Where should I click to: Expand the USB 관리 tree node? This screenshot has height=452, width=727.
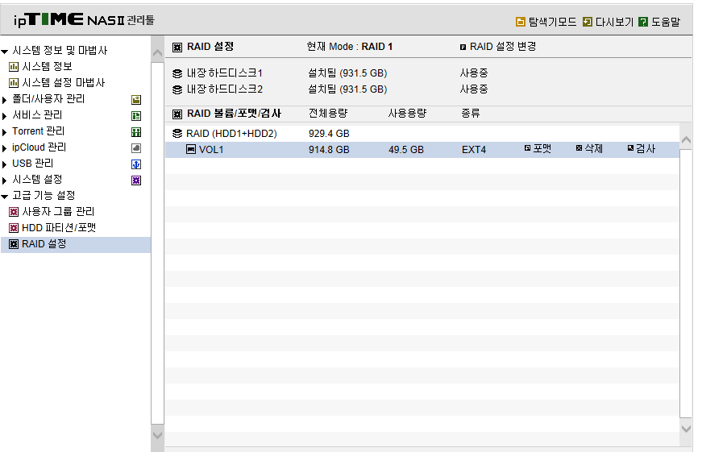pos(5,164)
